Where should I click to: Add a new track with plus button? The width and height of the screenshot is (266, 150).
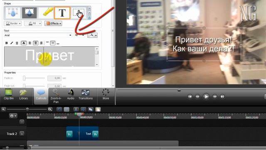pos(22,122)
